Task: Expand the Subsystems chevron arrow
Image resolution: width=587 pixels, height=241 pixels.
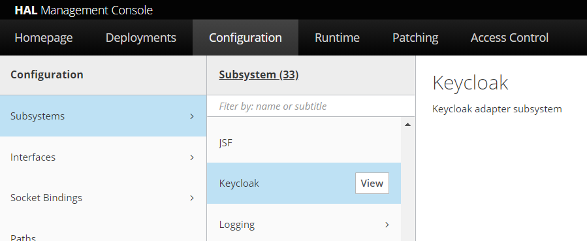Action: click(x=192, y=116)
